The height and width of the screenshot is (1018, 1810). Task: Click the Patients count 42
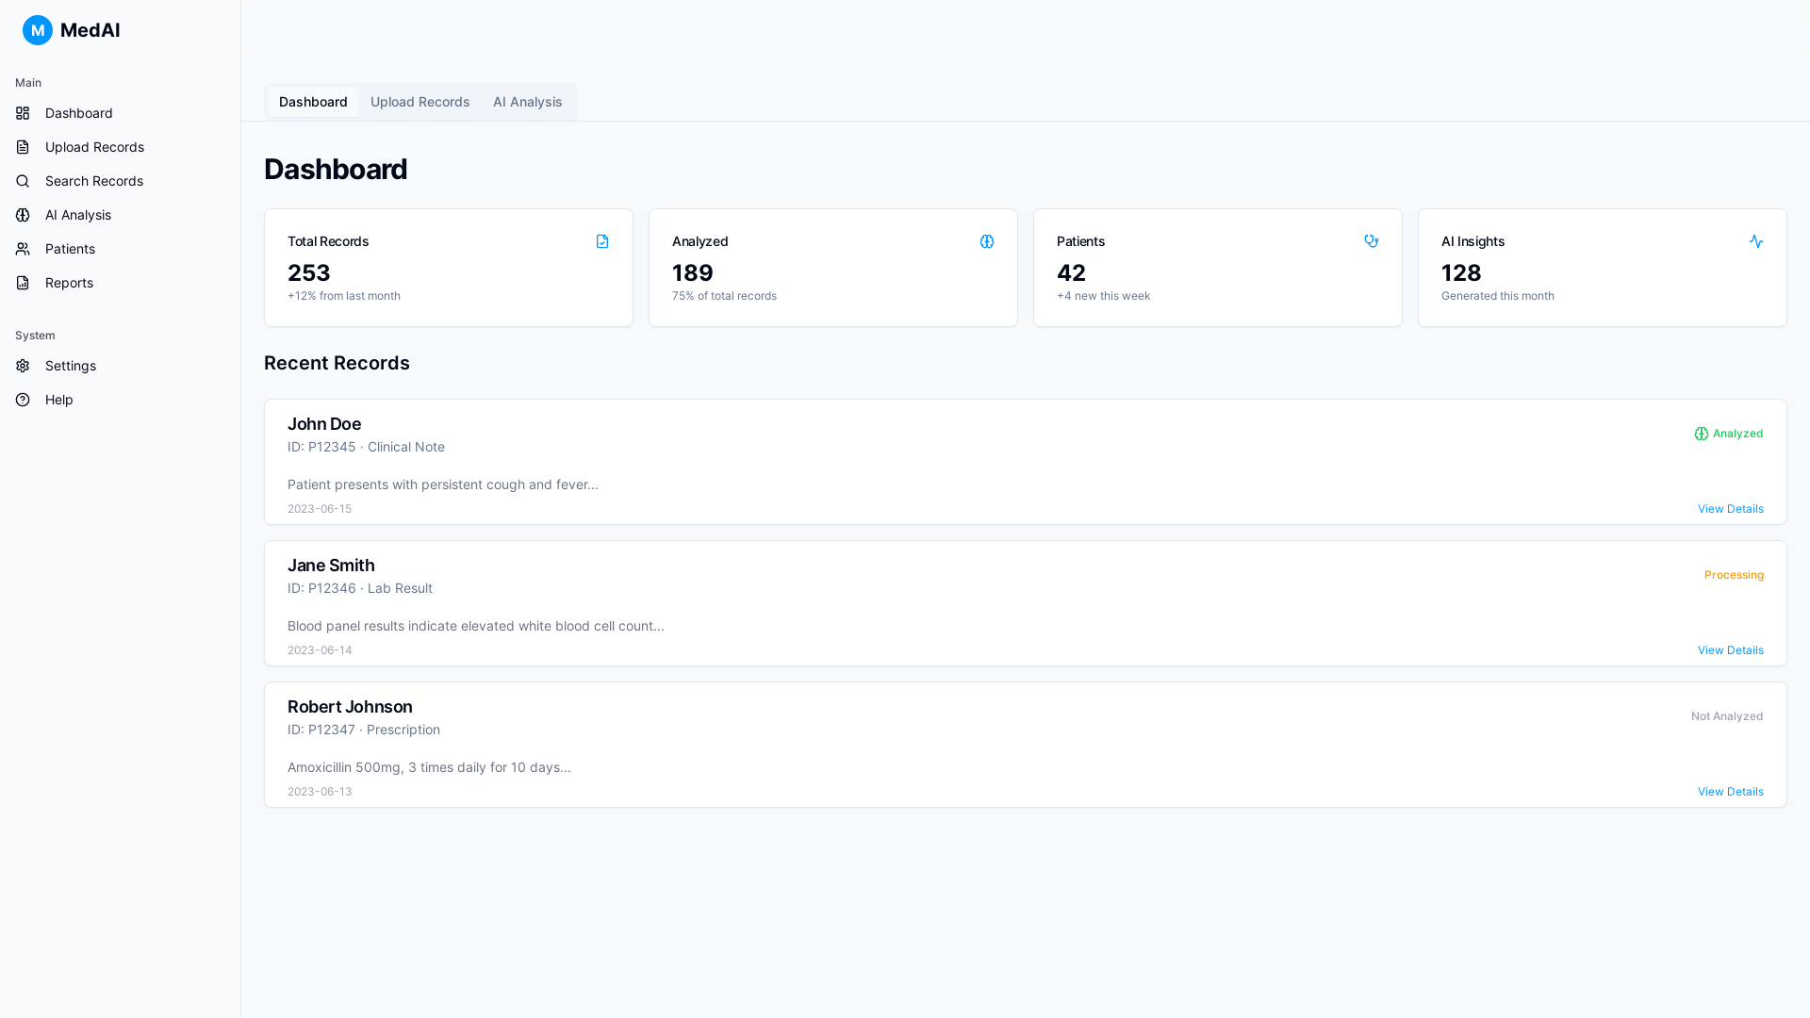tap(1071, 272)
